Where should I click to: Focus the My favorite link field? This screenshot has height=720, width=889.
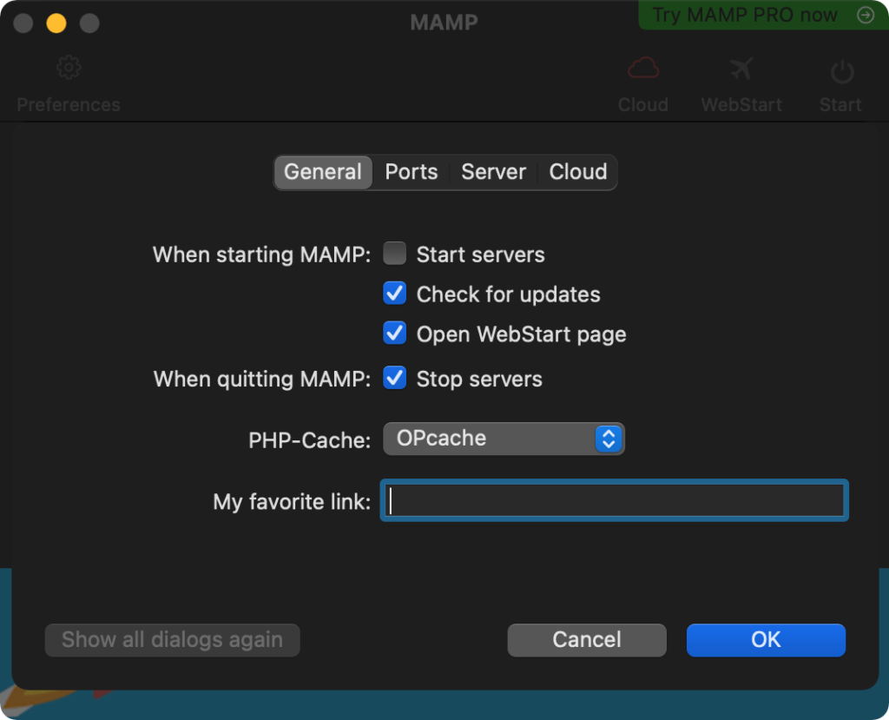click(615, 500)
